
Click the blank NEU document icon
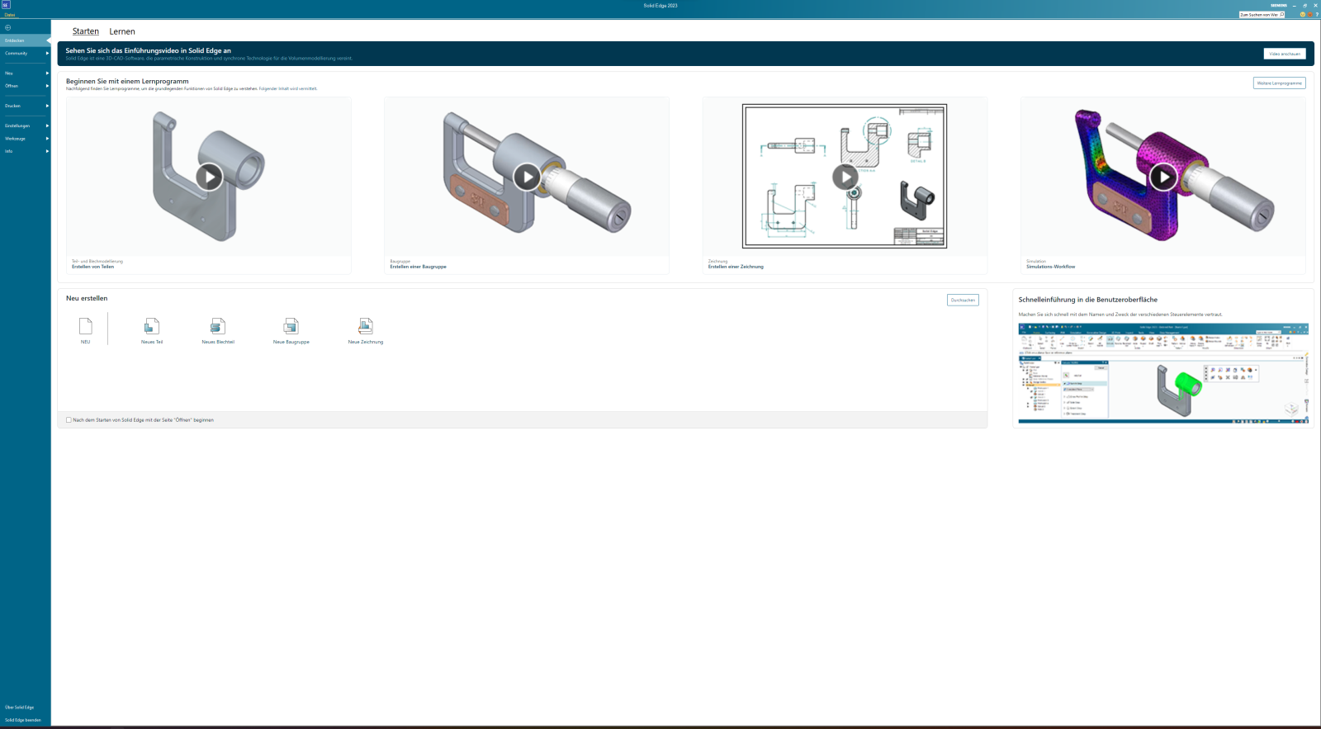pos(85,326)
